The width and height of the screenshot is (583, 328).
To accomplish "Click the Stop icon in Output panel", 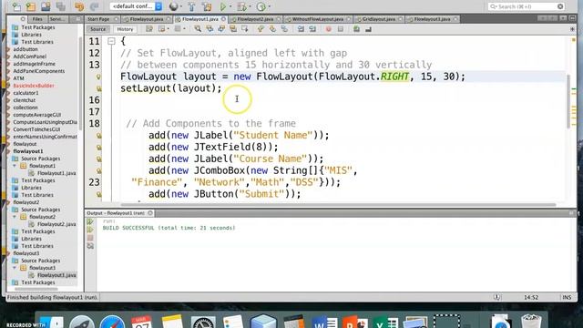I will click(x=90, y=238).
